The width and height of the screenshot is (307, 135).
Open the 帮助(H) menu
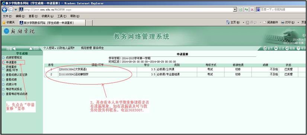click(75, 16)
